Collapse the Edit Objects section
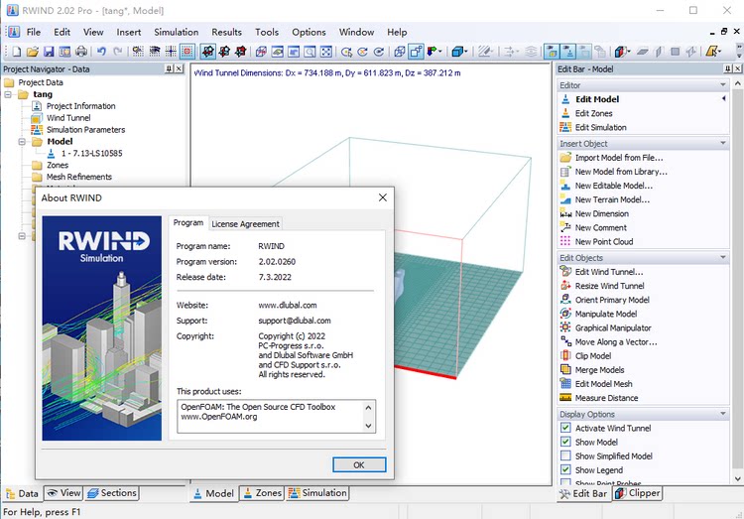Screen dimensions: 744x519 [722, 257]
